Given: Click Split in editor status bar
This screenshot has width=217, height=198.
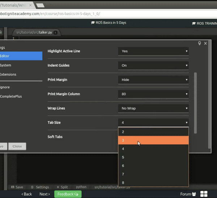Looking at the screenshot, I should 63,187.
